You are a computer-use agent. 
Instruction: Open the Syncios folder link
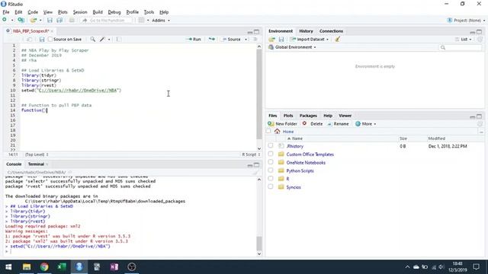294,187
